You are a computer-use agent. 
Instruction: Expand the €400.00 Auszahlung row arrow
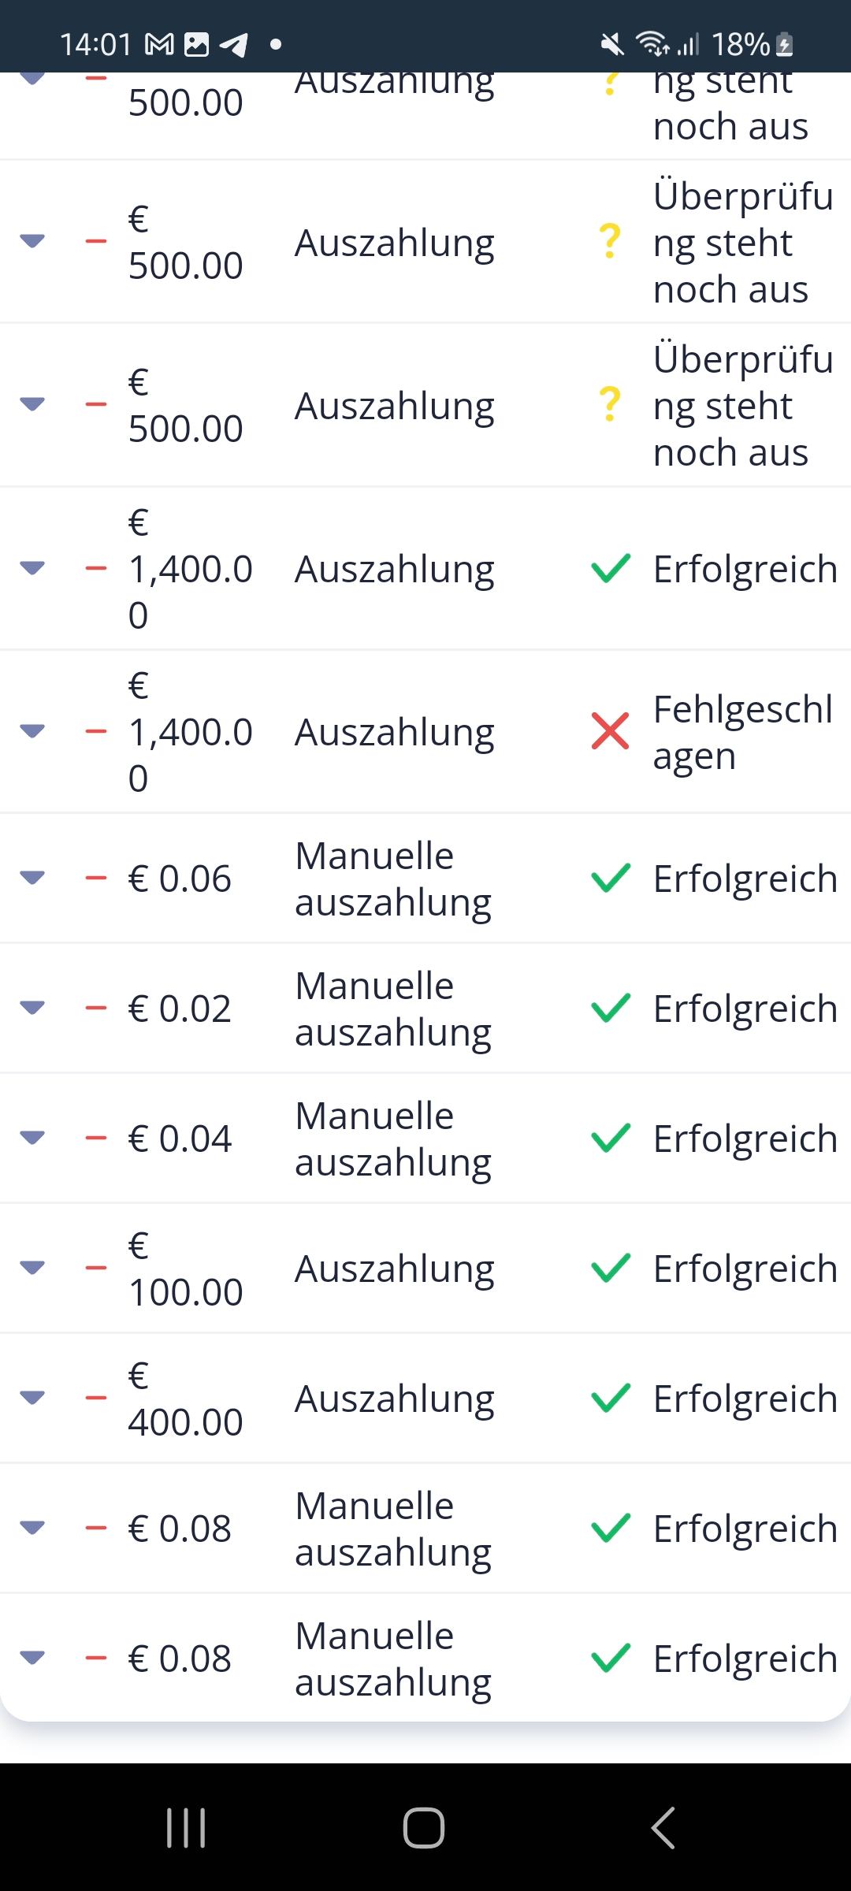coord(32,1398)
